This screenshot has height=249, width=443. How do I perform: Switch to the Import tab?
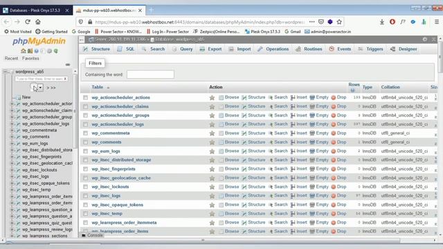(x=240, y=49)
